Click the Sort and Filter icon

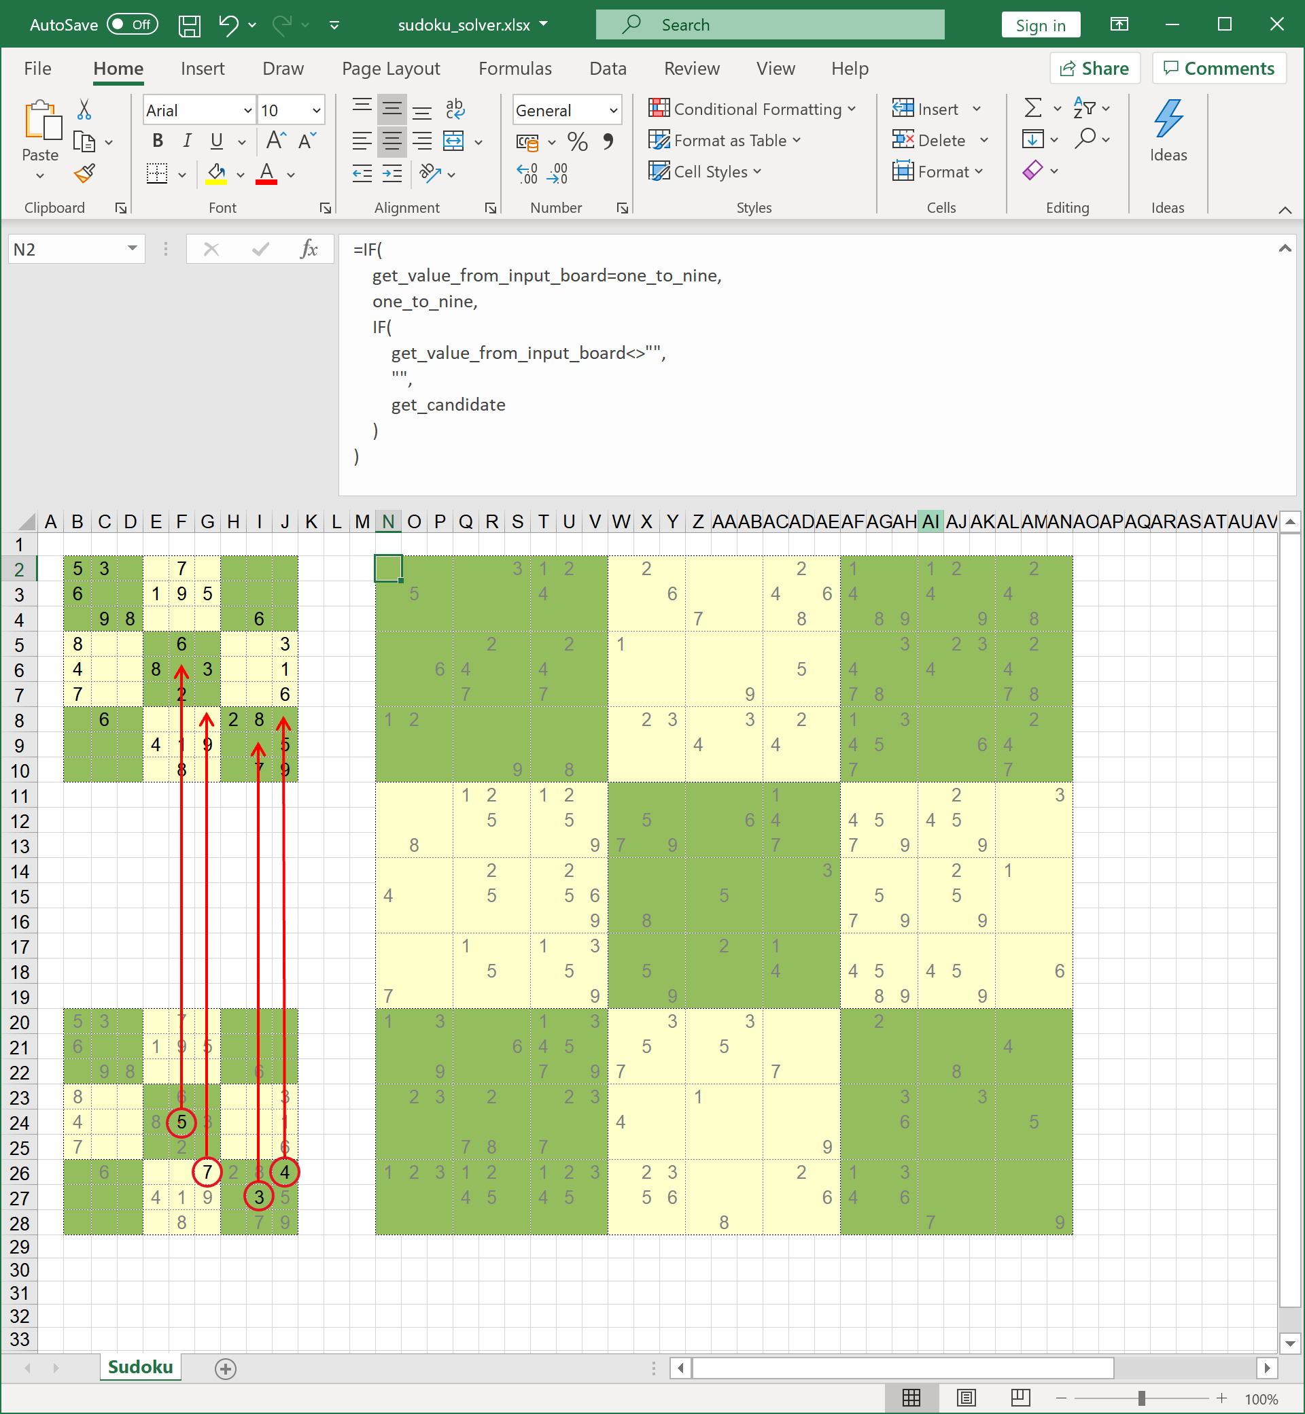pos(1086,109)
